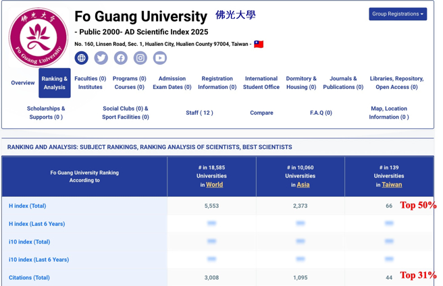Open International Student Office tab
Image resolution: width=443 pixels, height=286 pixels.
pyautogui.click(x=261, y=83)
